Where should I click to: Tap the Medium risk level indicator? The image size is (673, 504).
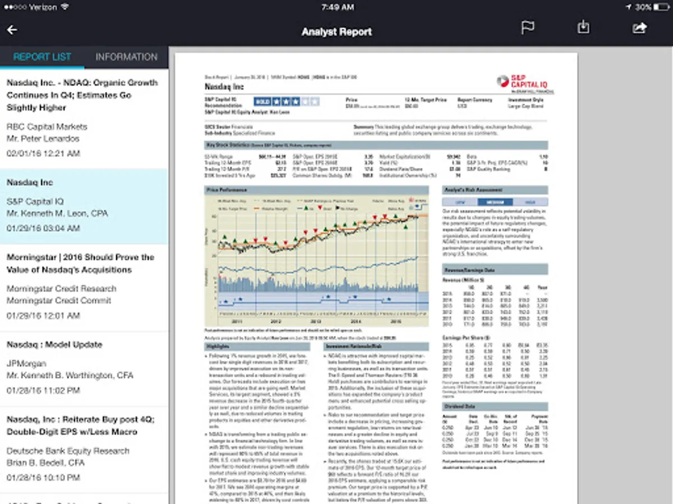(x=495, y=203)
